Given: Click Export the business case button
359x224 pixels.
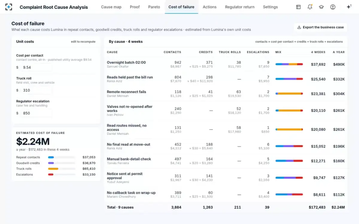Looking at the screenshot, I should tap(320, 27).
